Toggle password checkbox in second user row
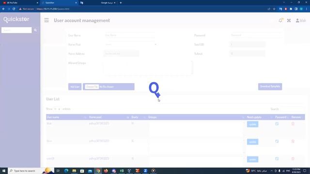The image size is (310, 174). coord(277,141)
